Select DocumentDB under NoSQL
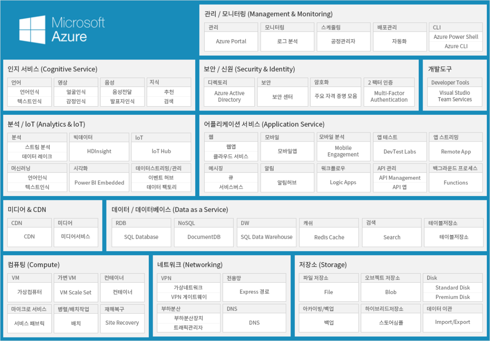490x341 pixels. point(204,237)
